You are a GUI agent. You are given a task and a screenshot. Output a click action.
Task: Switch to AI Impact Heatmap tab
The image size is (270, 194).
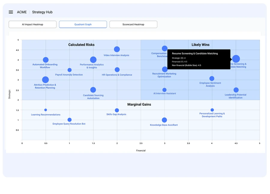32,25
